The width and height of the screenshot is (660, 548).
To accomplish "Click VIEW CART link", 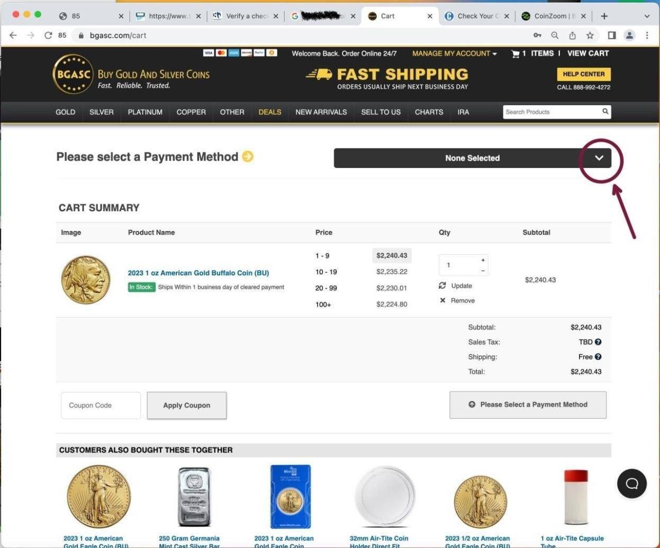I will tap(588, 53).
